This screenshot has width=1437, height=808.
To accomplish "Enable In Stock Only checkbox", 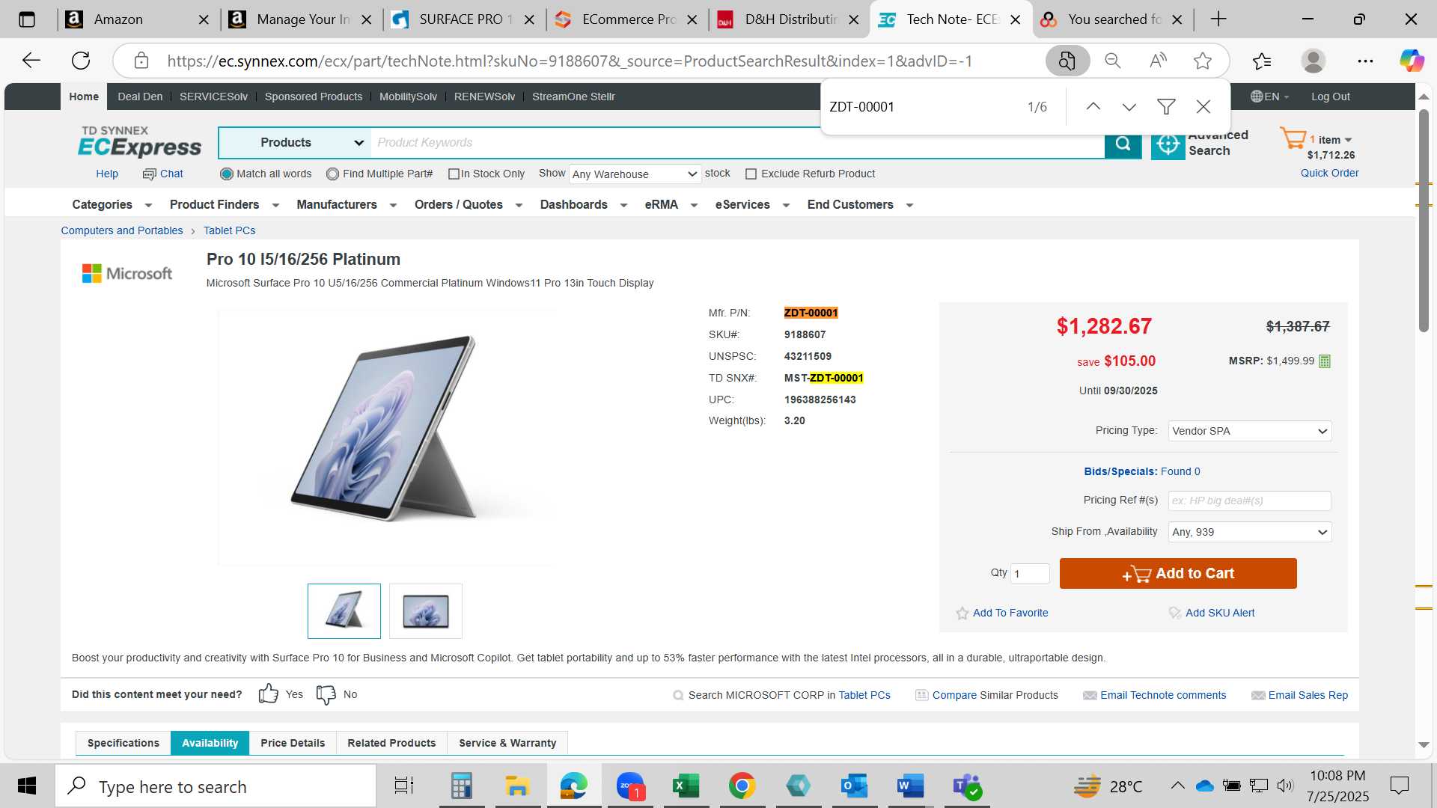I will (x=454, y=174).
